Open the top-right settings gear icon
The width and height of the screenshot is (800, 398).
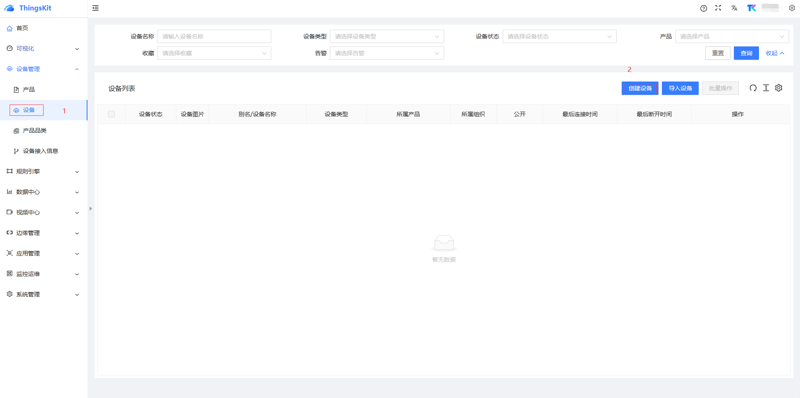pyautogui.click(x=792, y=8)
